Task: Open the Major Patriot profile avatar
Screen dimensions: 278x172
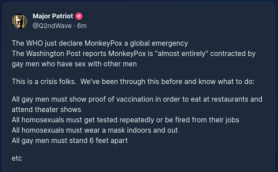Action: (19, 21)
